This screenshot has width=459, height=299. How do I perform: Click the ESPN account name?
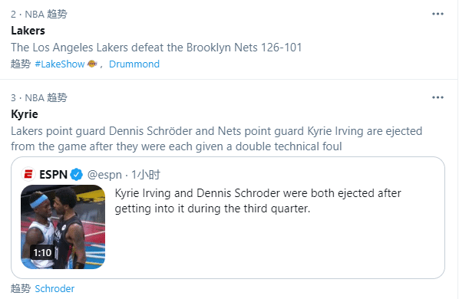click(53, 175)
